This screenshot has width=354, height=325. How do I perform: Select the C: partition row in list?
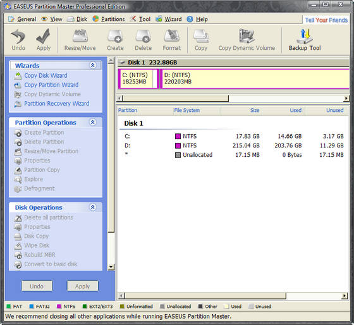pyautogui.click(x=233, y=136)
